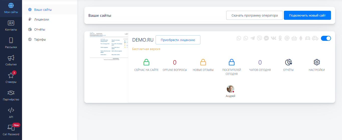Click Подключить новый сайт button
The width and height of the screenshot is (342, 140).
pos(307,15)
